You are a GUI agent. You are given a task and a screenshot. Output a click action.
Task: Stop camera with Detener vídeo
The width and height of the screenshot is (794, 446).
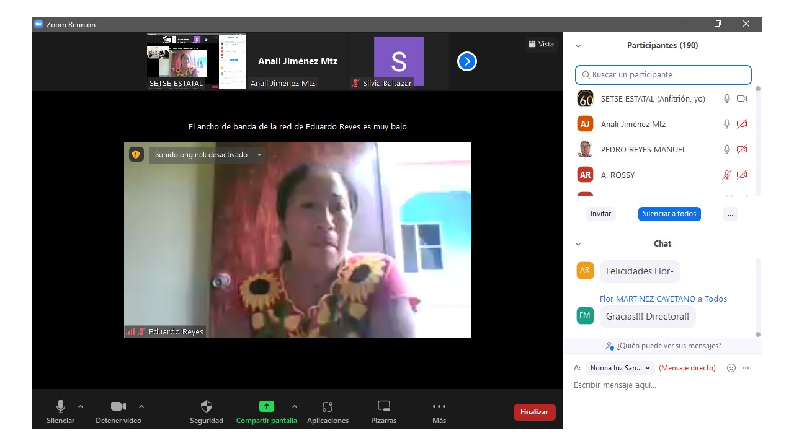(118, 412)
